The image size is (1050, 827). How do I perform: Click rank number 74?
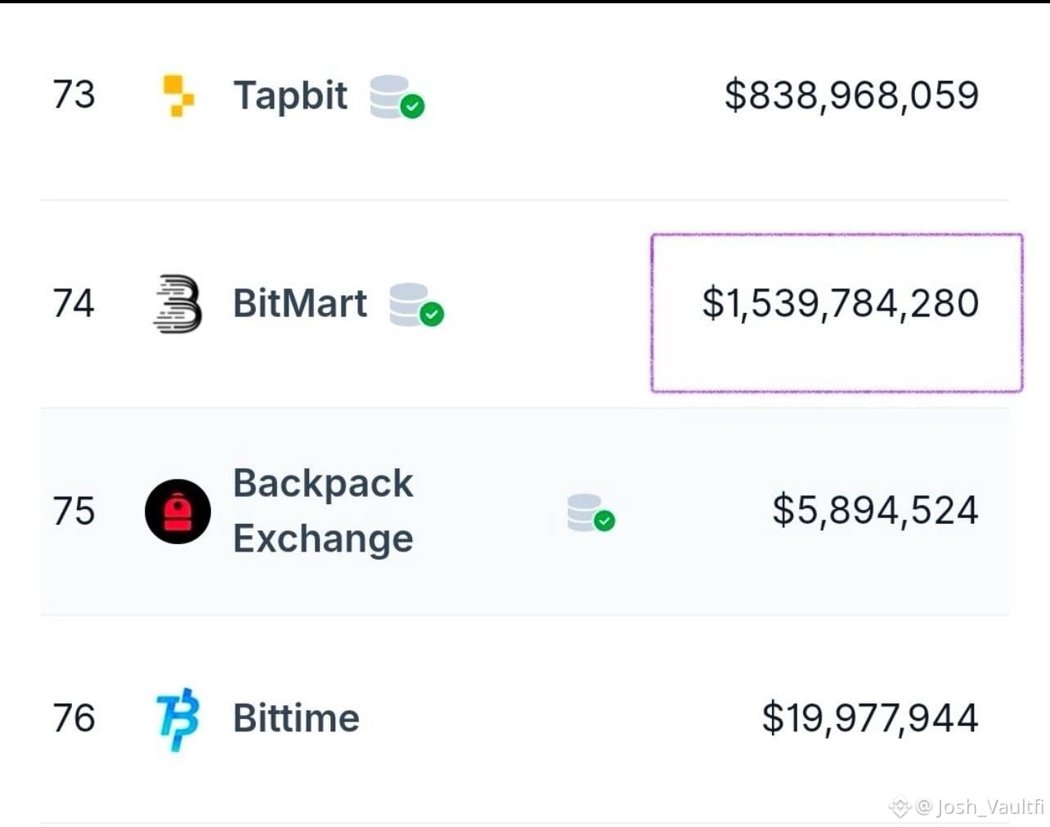pos(74,303)
